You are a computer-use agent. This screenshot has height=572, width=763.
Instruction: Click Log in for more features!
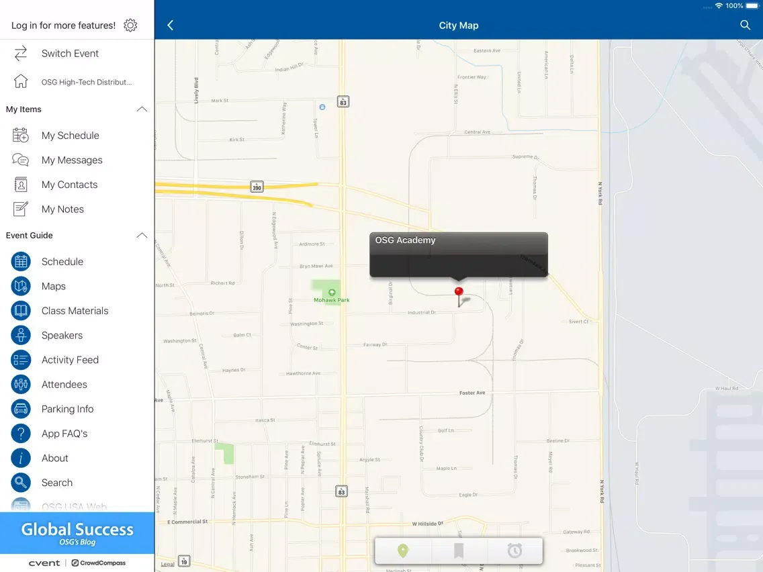point(63,26)
